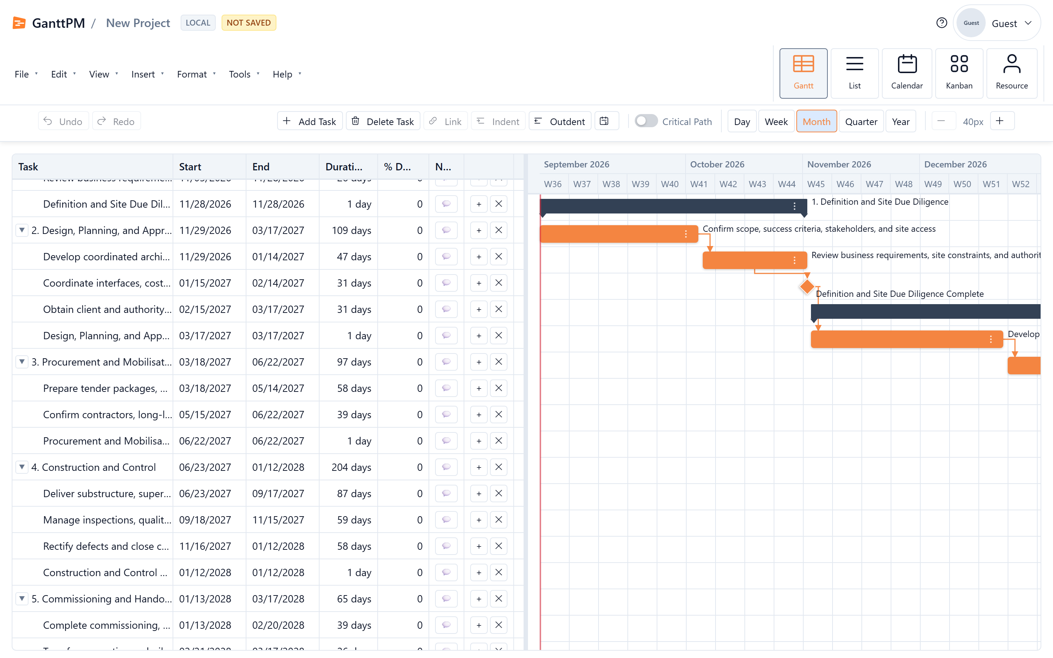This screenshot has width=1053, height=658.
Task: Delete the Confirm contractors row
Action: coord(499,415)
